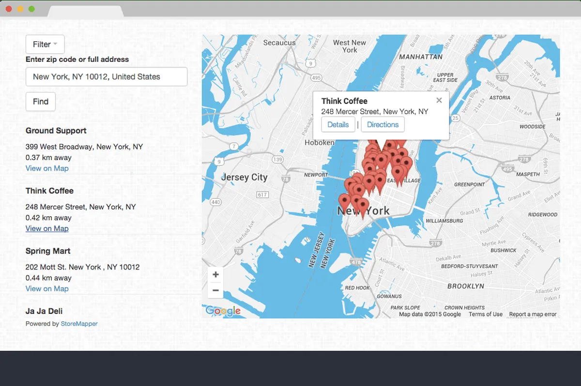This screenshot has height=386, width=581.
Task: Click the Secaucus map label
Action: click(279, 43)
